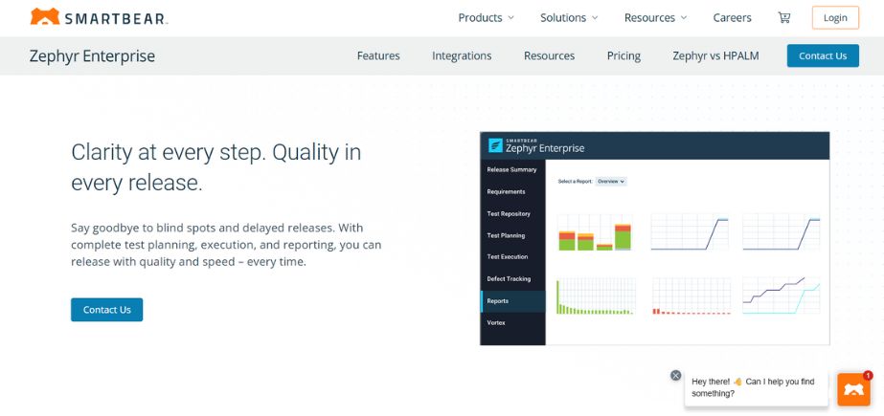Screen dimensions: 884x416
Task: Open the Integrations tab
Action: 462,55
